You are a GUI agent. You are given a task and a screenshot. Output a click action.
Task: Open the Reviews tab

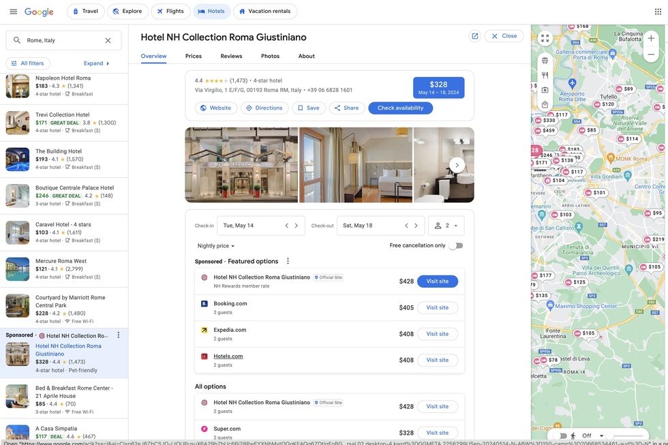(x=231, y=56)
